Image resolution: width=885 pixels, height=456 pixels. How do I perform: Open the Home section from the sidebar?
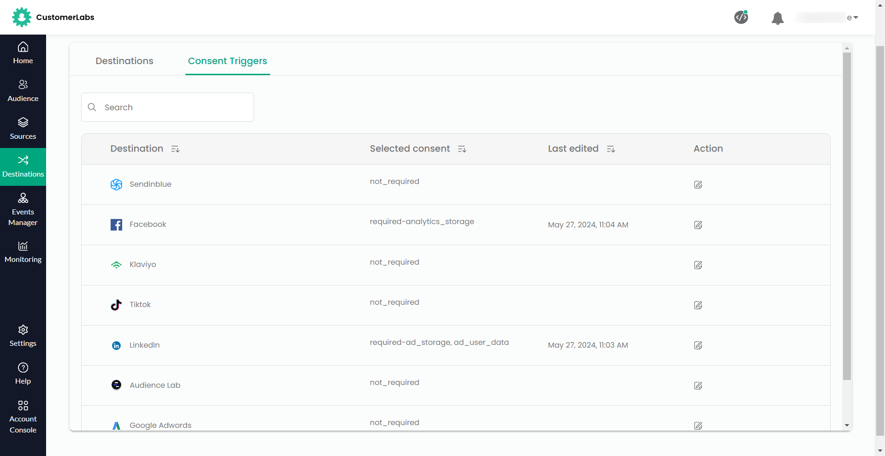[23, 52]
